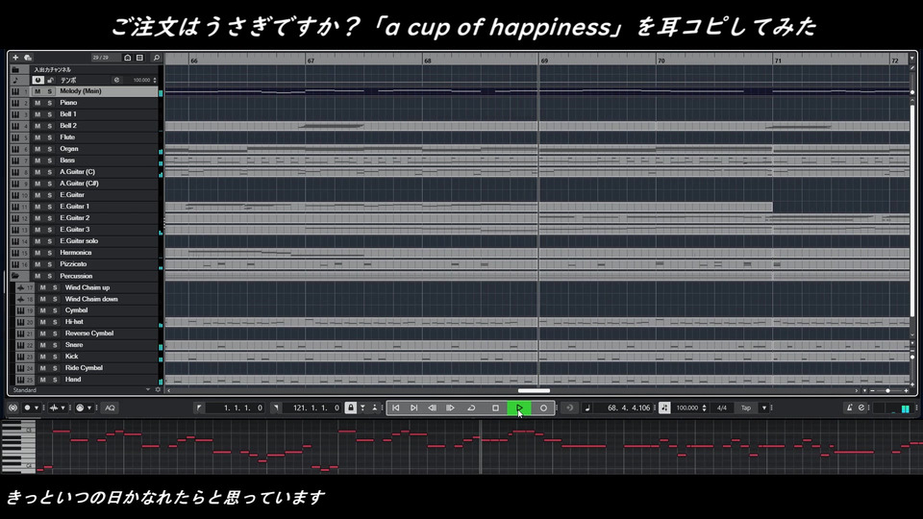Click the transport rewind button
The height and width of the screenshot is (519, 923).
tap(432, 408)
